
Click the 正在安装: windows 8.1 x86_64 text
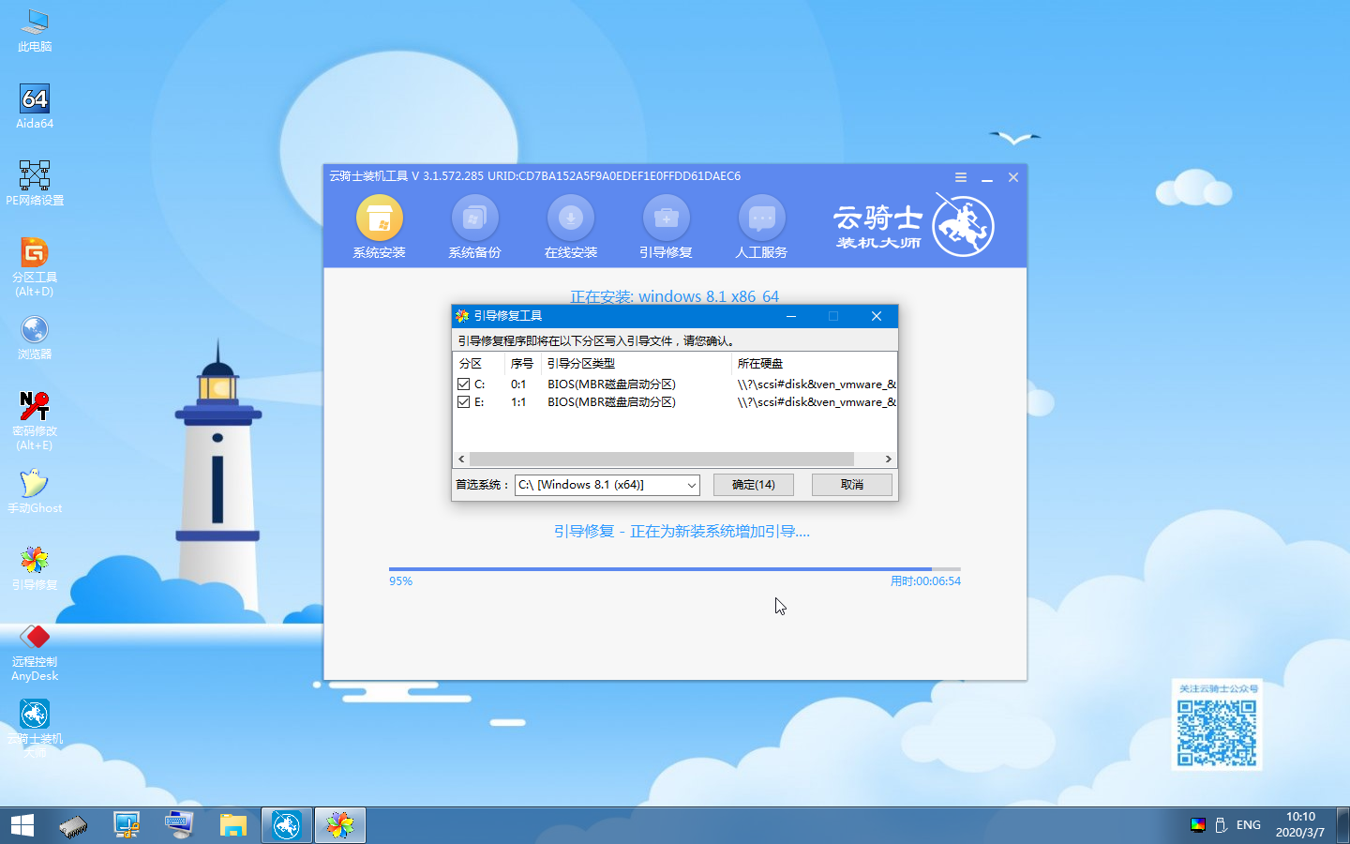675,296
